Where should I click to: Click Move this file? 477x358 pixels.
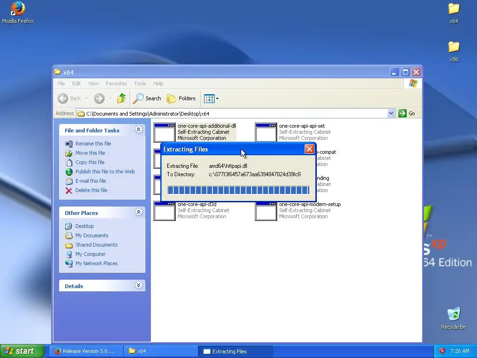[90, 153]
